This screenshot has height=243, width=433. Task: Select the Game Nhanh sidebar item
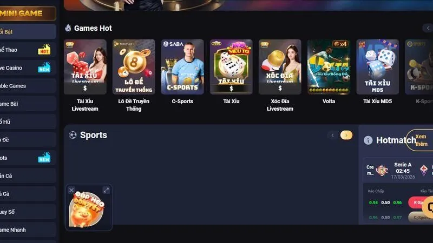pyautogui.click(x=28, y=230)
